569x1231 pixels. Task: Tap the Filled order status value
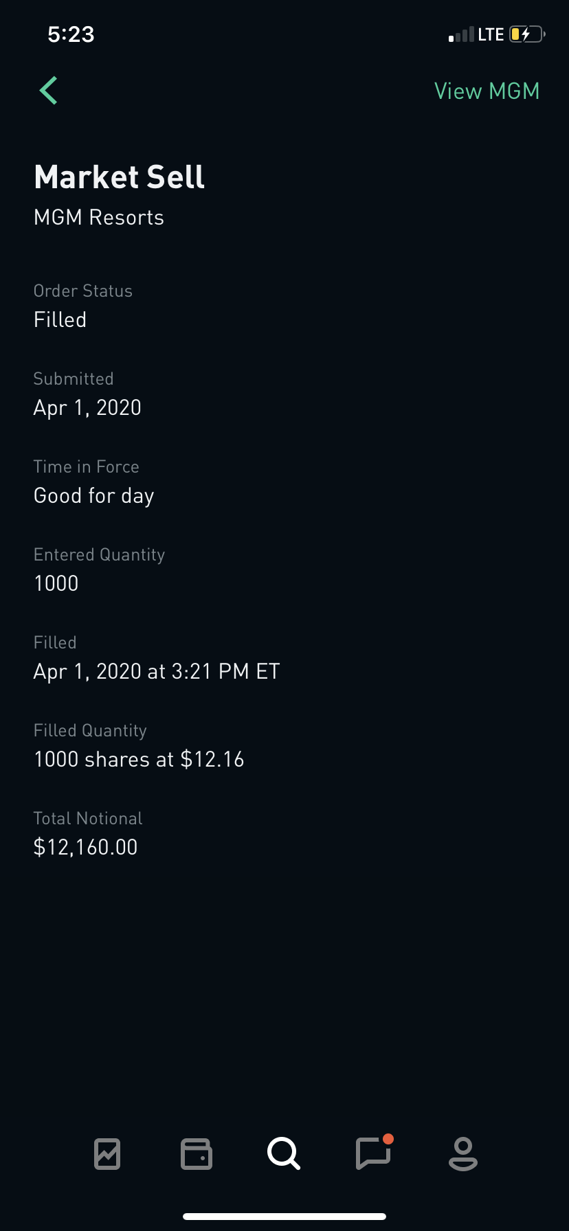tap(60, 320)
